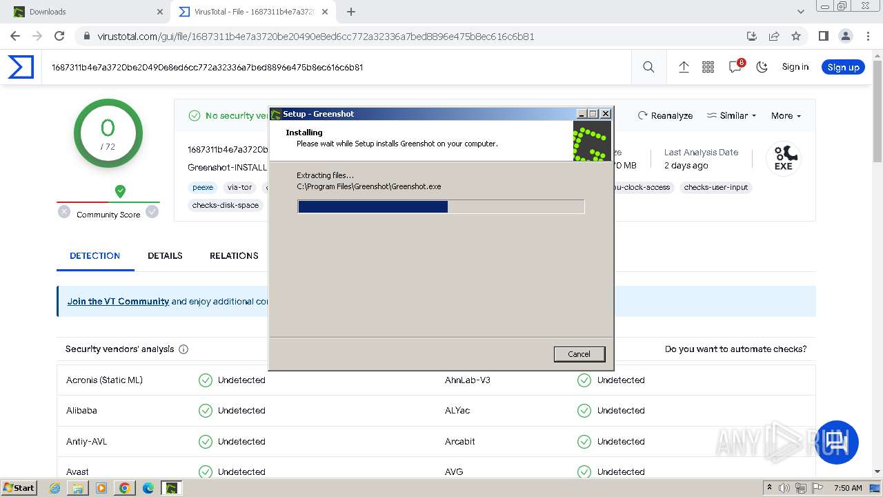Click the checks-user-input tag
Image resolution: width=883 pixels, height=497 pixels.
(716, 187)
